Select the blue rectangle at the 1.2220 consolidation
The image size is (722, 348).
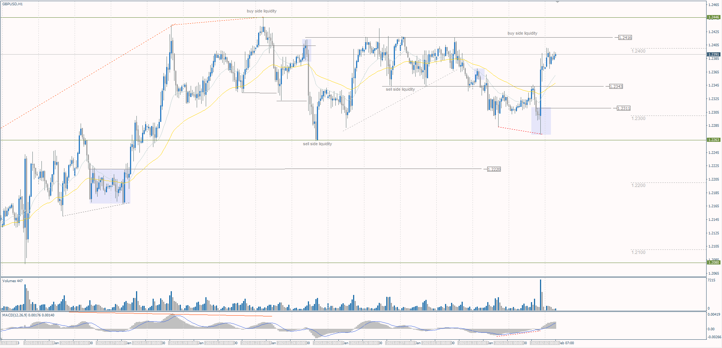[110, 186]
